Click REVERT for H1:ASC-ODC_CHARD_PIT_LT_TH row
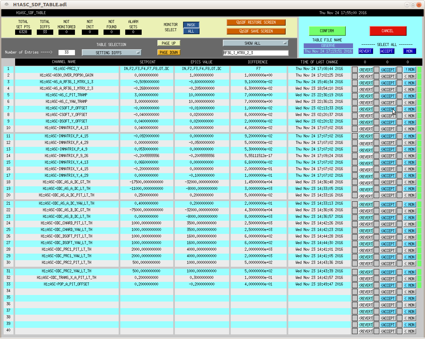 click(x=366, y=224)
